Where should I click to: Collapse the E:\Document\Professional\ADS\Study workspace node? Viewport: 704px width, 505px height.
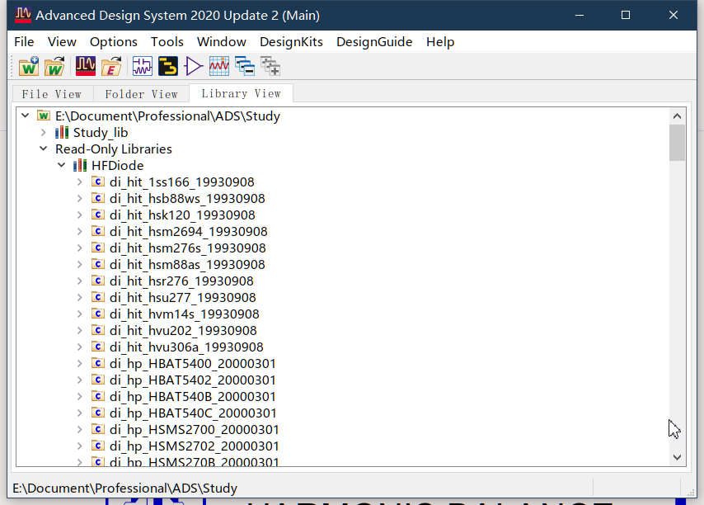pyautogui.click(x=26, y=116)
